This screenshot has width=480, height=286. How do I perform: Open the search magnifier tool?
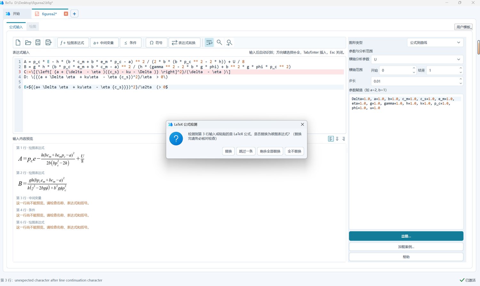pyautogui.click(x=219, y=43)
